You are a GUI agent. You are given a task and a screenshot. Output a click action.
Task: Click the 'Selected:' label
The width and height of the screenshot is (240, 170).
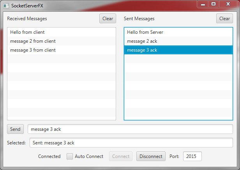coord(16,143)
